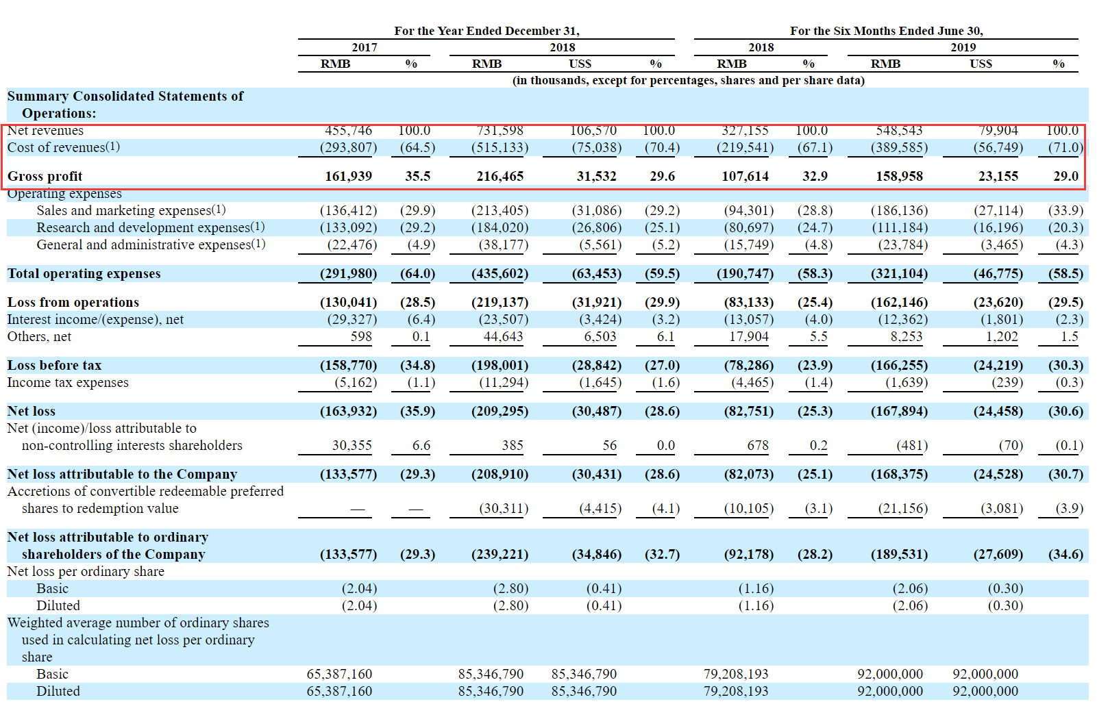This screenshot has height=717, width=1097.
Task: Select the Others, net row label
Action: (39, 336)
